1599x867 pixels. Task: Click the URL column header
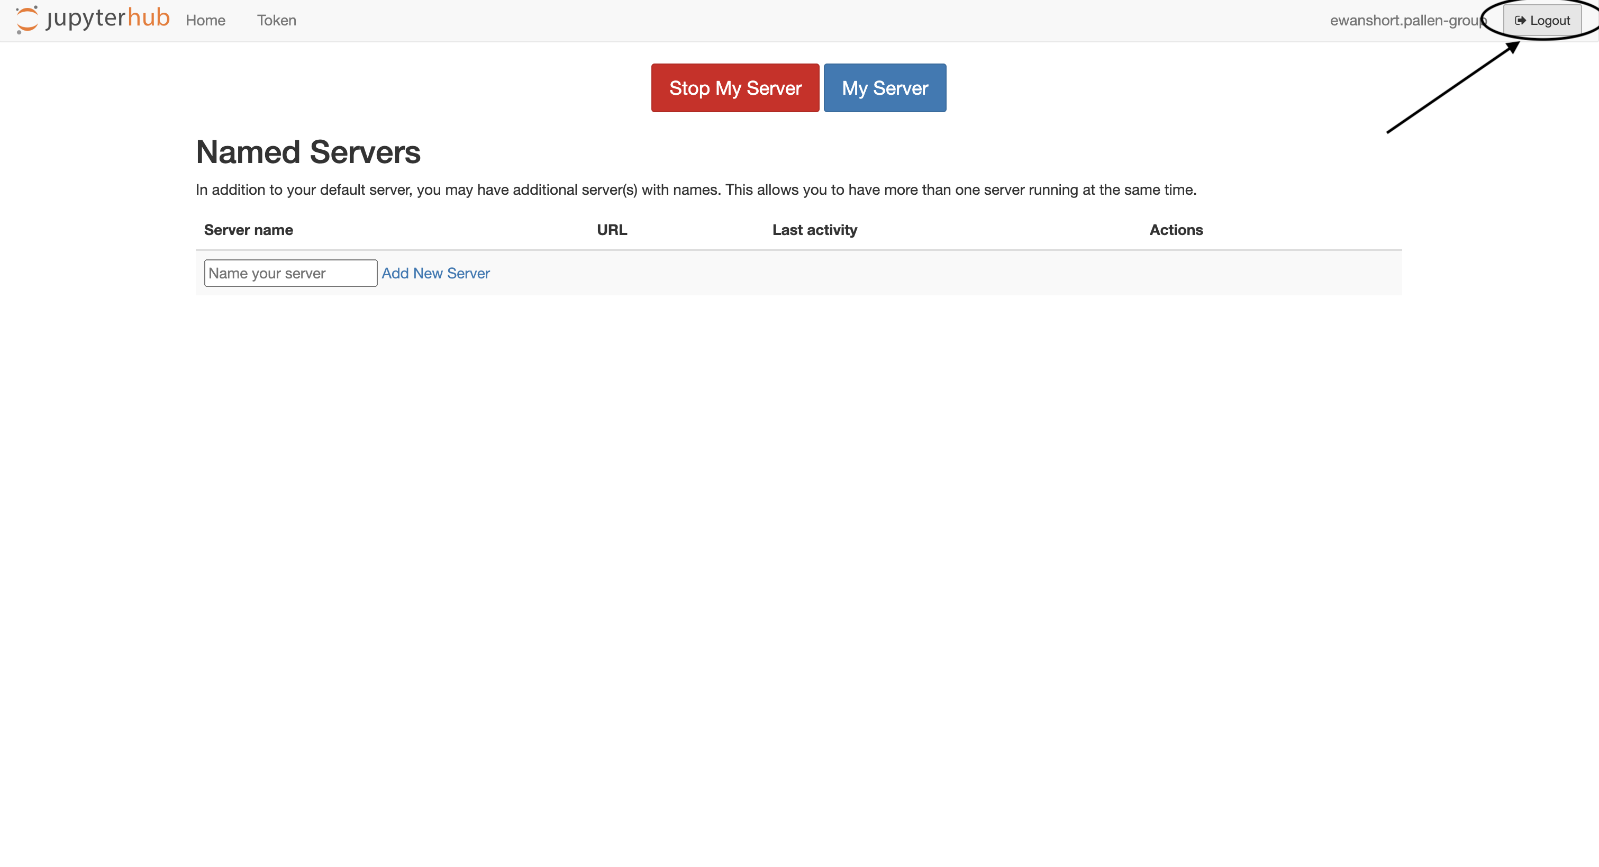[x=612, y=230]
